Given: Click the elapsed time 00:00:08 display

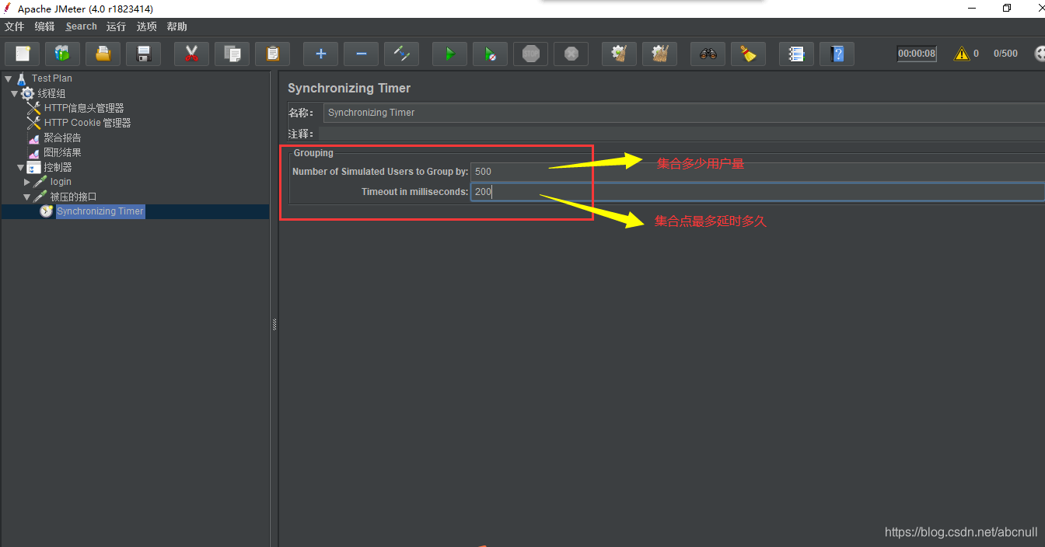Looking at the screenshot, I should 917,54.
